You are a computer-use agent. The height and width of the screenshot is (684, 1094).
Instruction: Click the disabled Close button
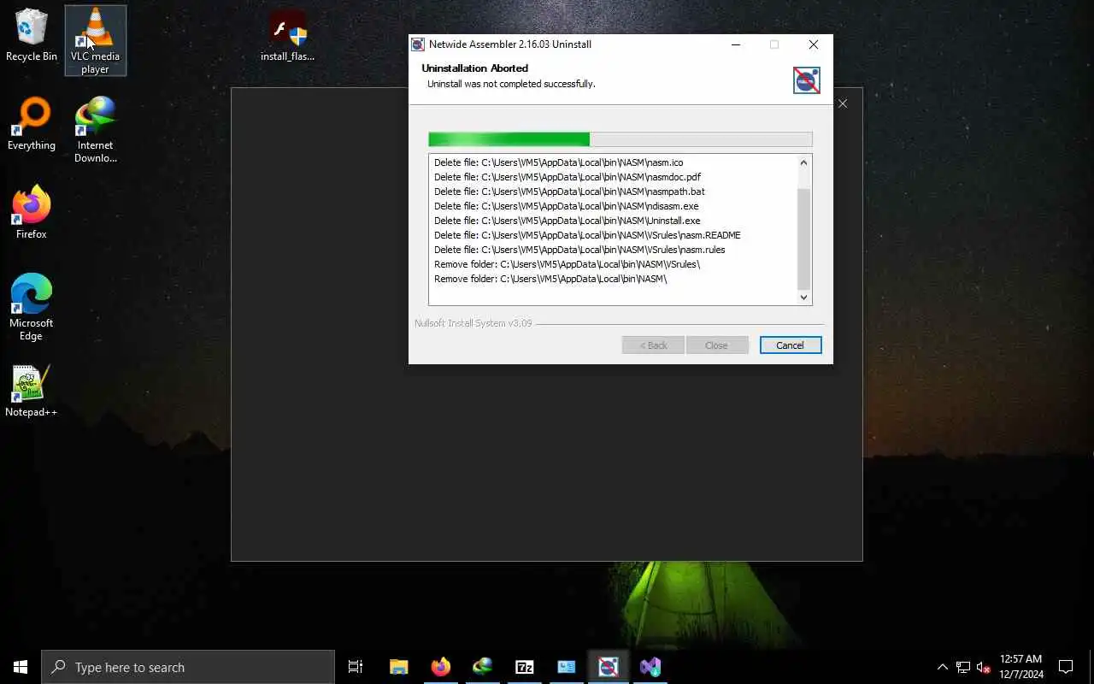point(716,345)
